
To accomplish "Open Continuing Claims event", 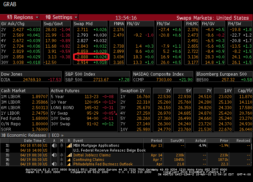I will (89, 160).
